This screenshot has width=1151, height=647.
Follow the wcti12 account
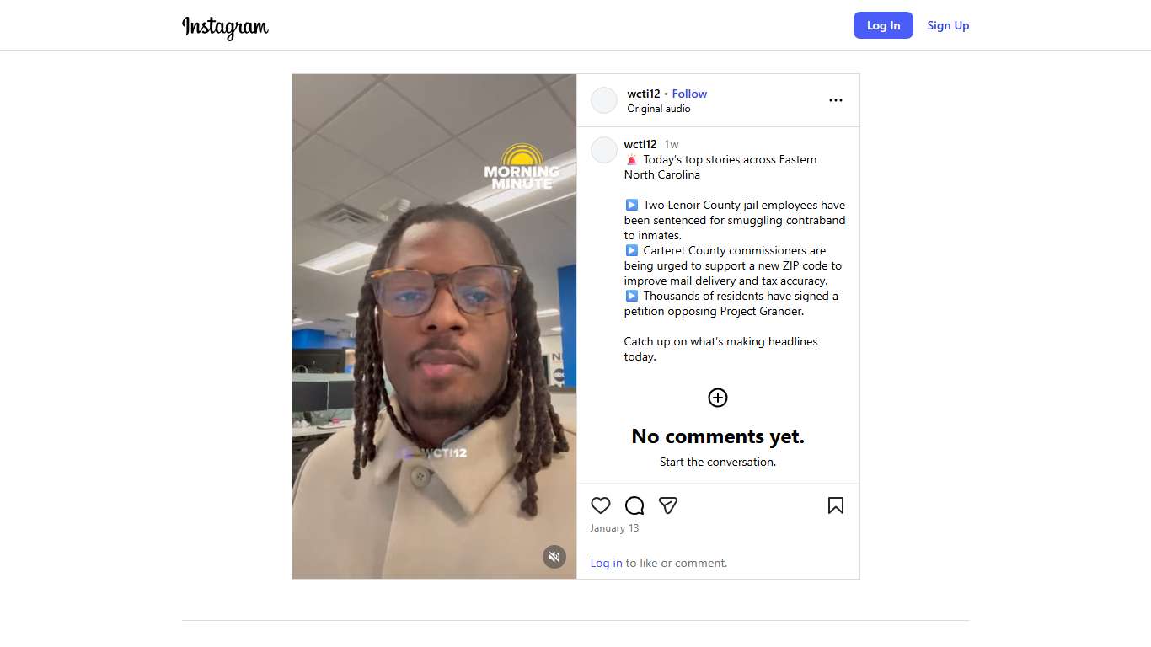pyautogui.click(x=689, y=94)
